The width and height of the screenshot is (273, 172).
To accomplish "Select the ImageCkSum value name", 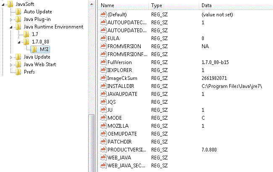I will point(122,78).
